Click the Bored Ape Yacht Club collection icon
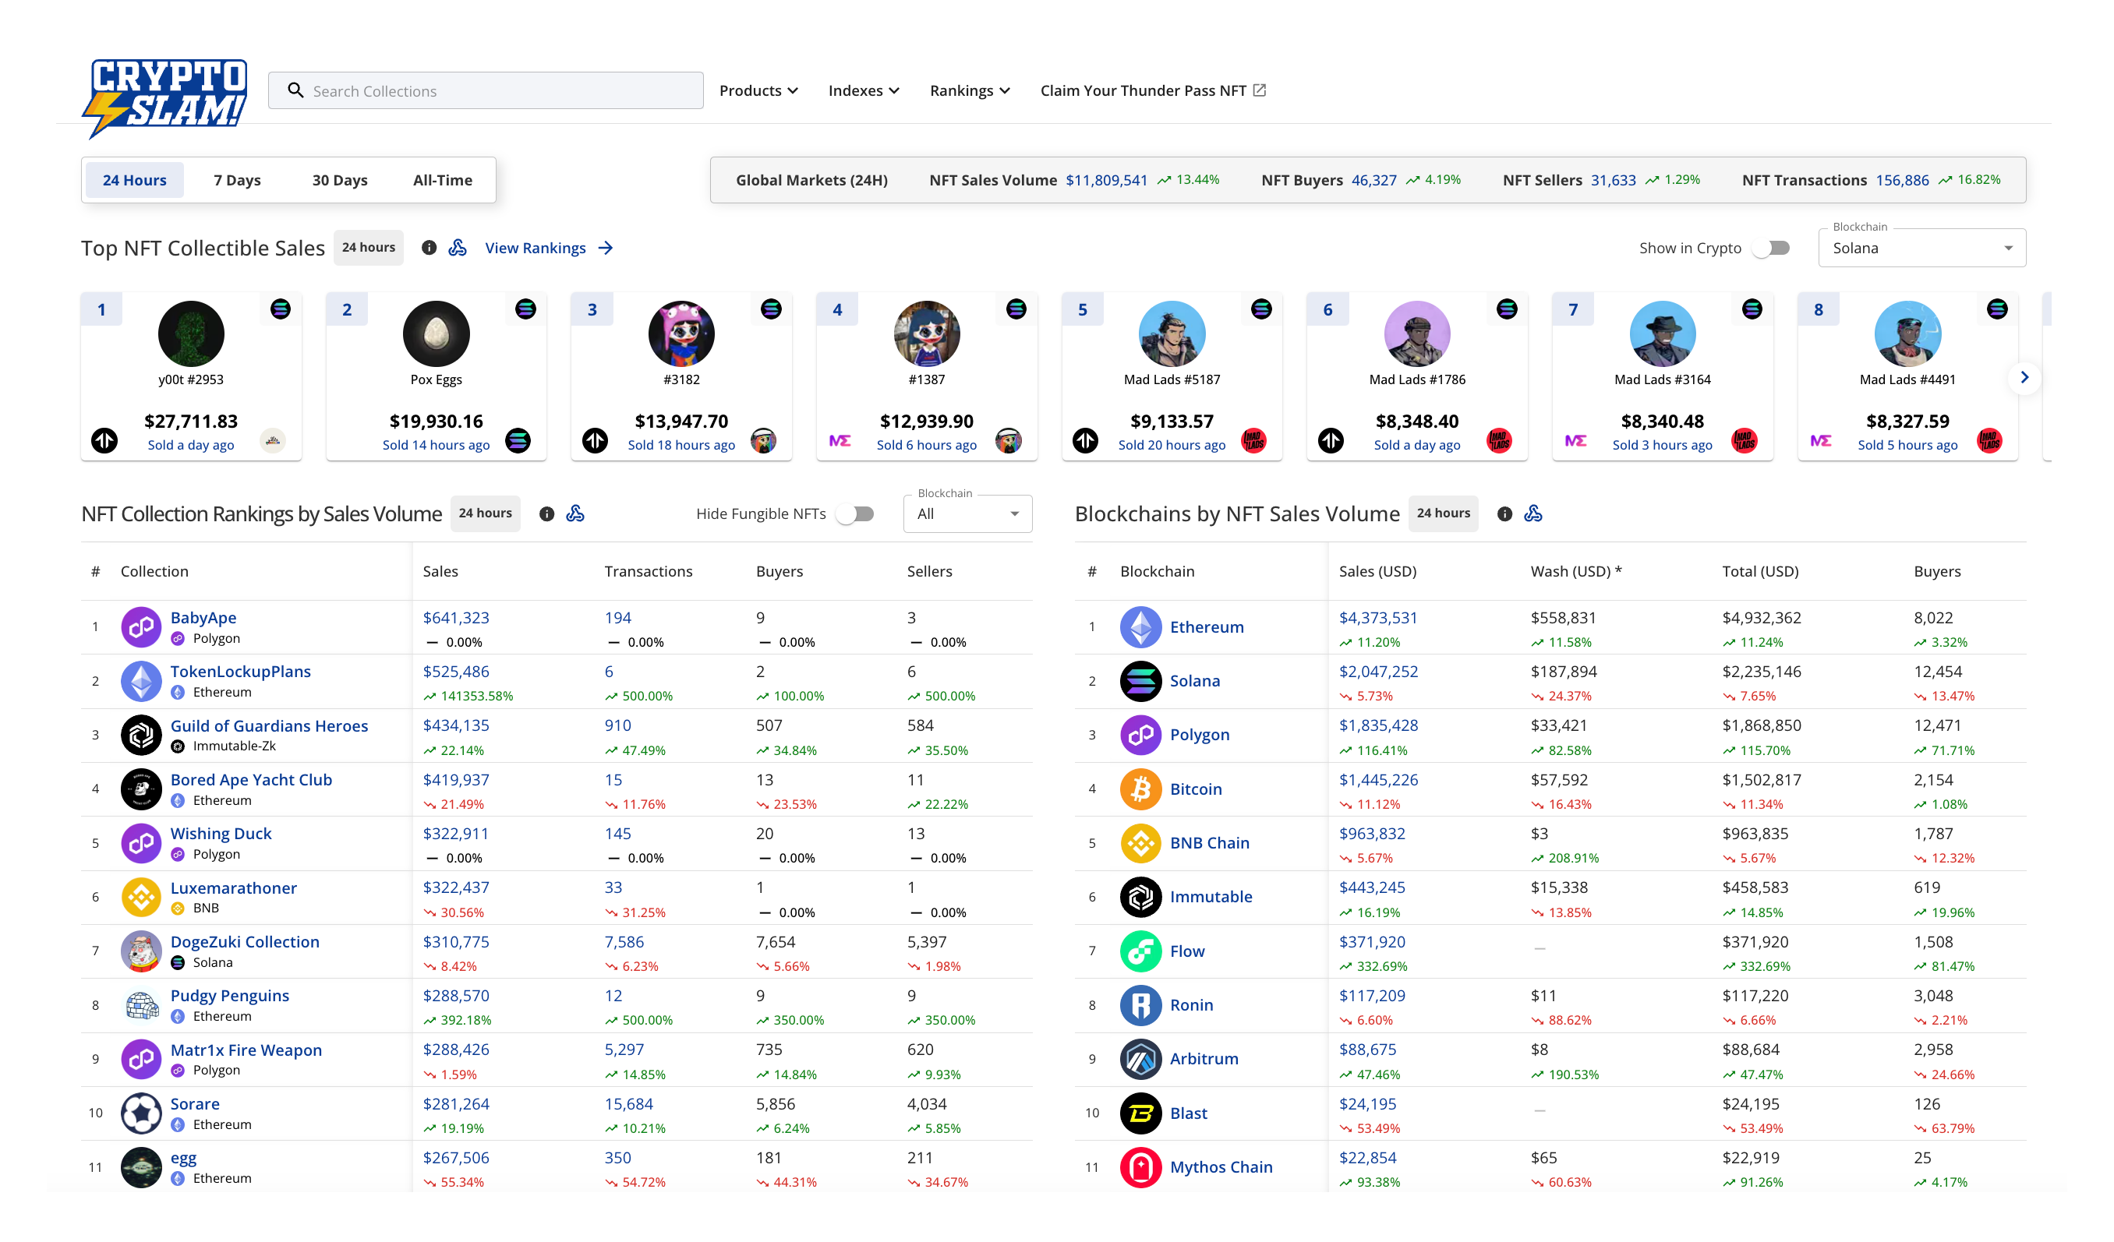The image size is (2114, 1242). pos(141,789)
